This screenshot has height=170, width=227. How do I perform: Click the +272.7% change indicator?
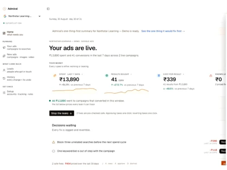(x=117, y=85)
